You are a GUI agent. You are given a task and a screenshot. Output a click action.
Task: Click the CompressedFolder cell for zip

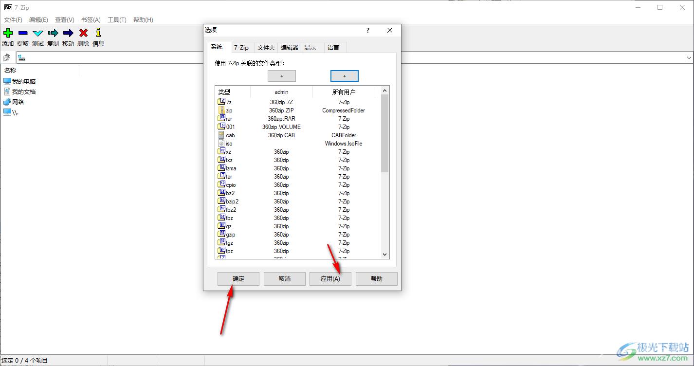point(344,110)
